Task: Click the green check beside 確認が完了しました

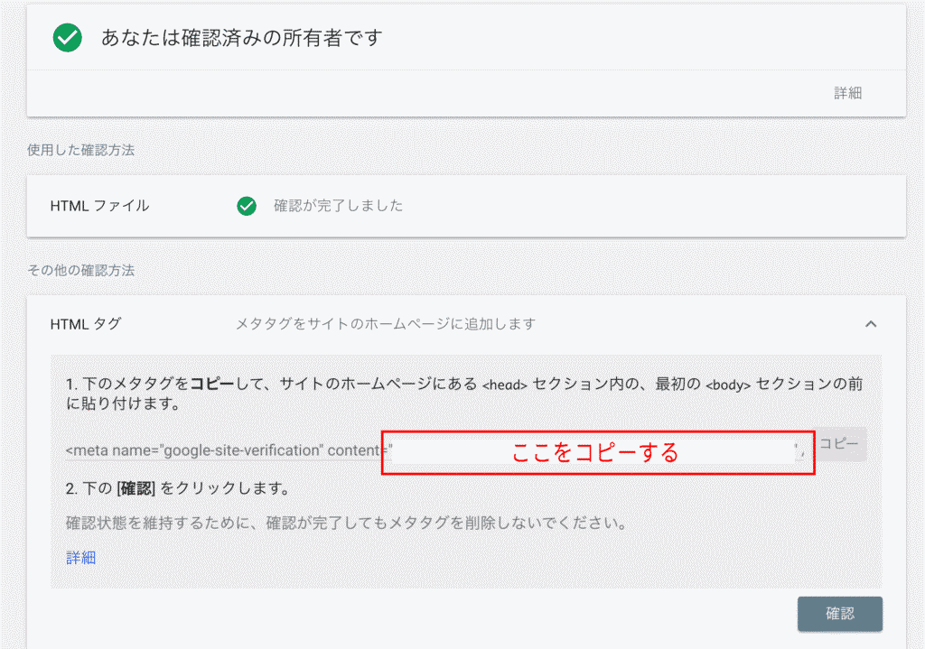Action: click(246, 206)
